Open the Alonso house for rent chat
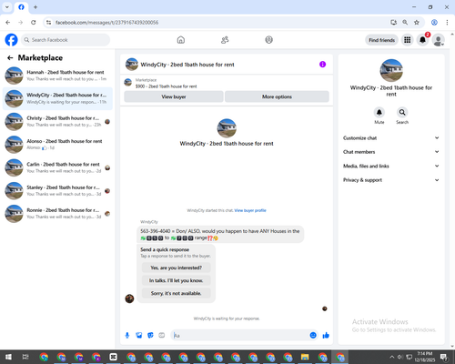The height and width of the screenshot is (364, 455). [57, 145]
